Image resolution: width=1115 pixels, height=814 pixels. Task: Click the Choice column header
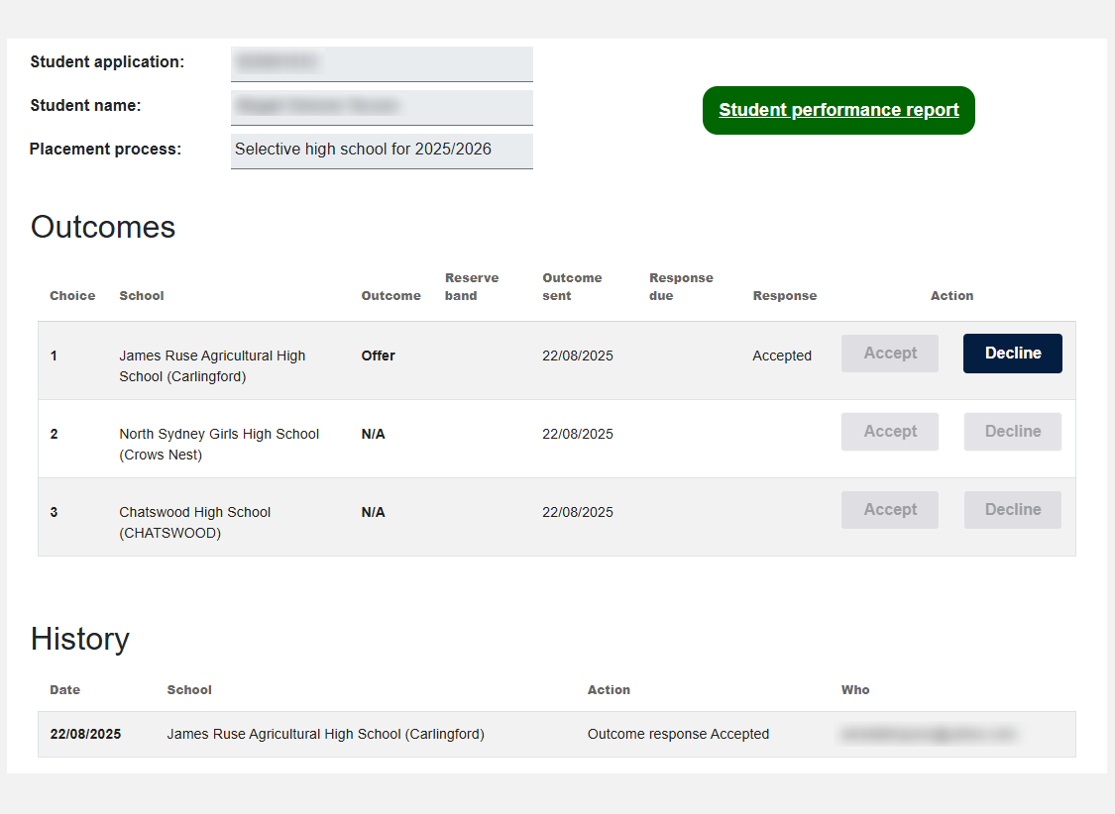72,296
